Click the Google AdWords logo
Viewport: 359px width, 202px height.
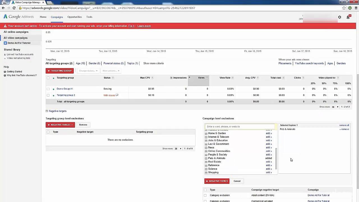click(19, 17)
